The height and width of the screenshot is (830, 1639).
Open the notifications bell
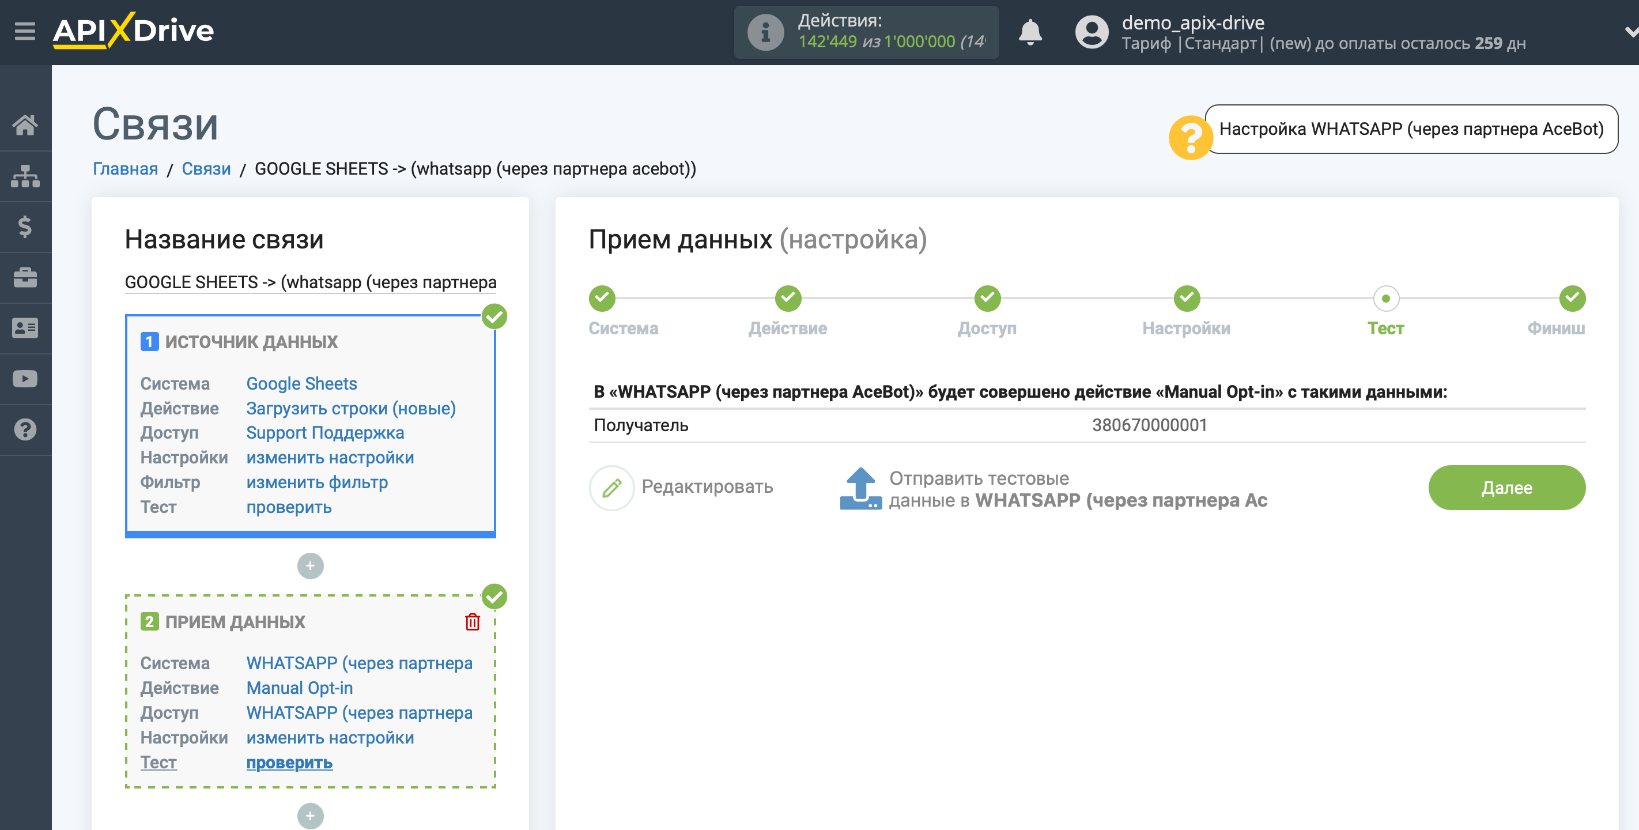tap(1030, 32)
